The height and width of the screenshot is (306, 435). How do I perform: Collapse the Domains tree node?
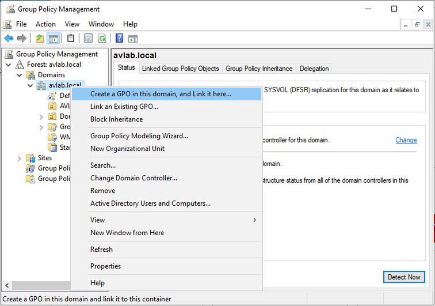(x=20, y=75)
